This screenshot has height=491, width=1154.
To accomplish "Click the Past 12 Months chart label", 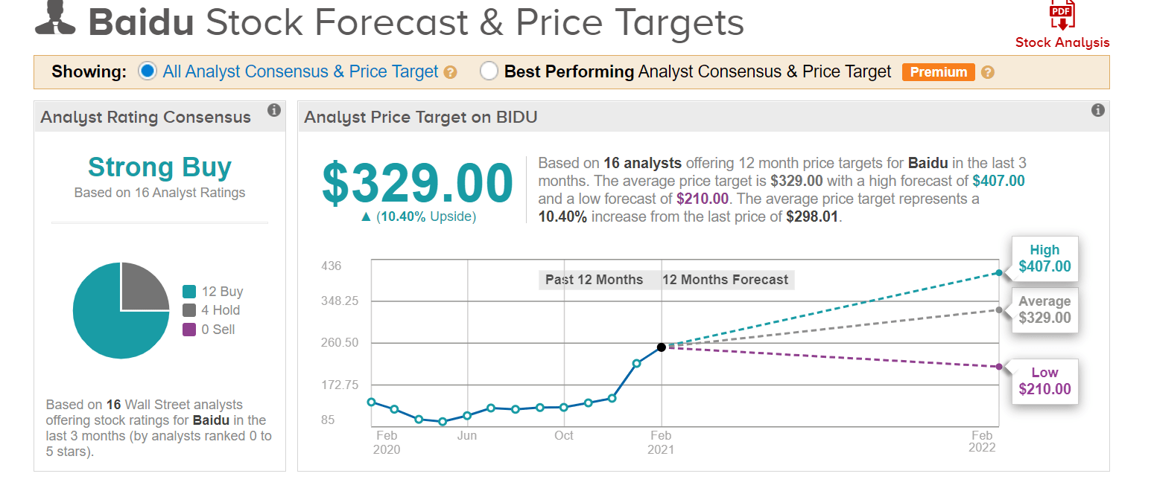I will coord(594,280).
